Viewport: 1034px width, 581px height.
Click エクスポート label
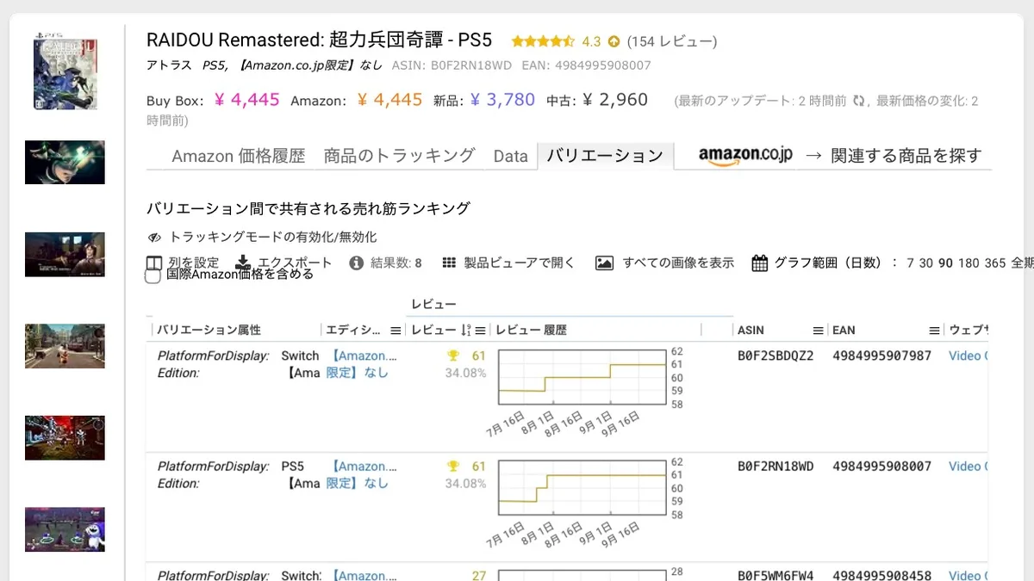click(295, 263)
